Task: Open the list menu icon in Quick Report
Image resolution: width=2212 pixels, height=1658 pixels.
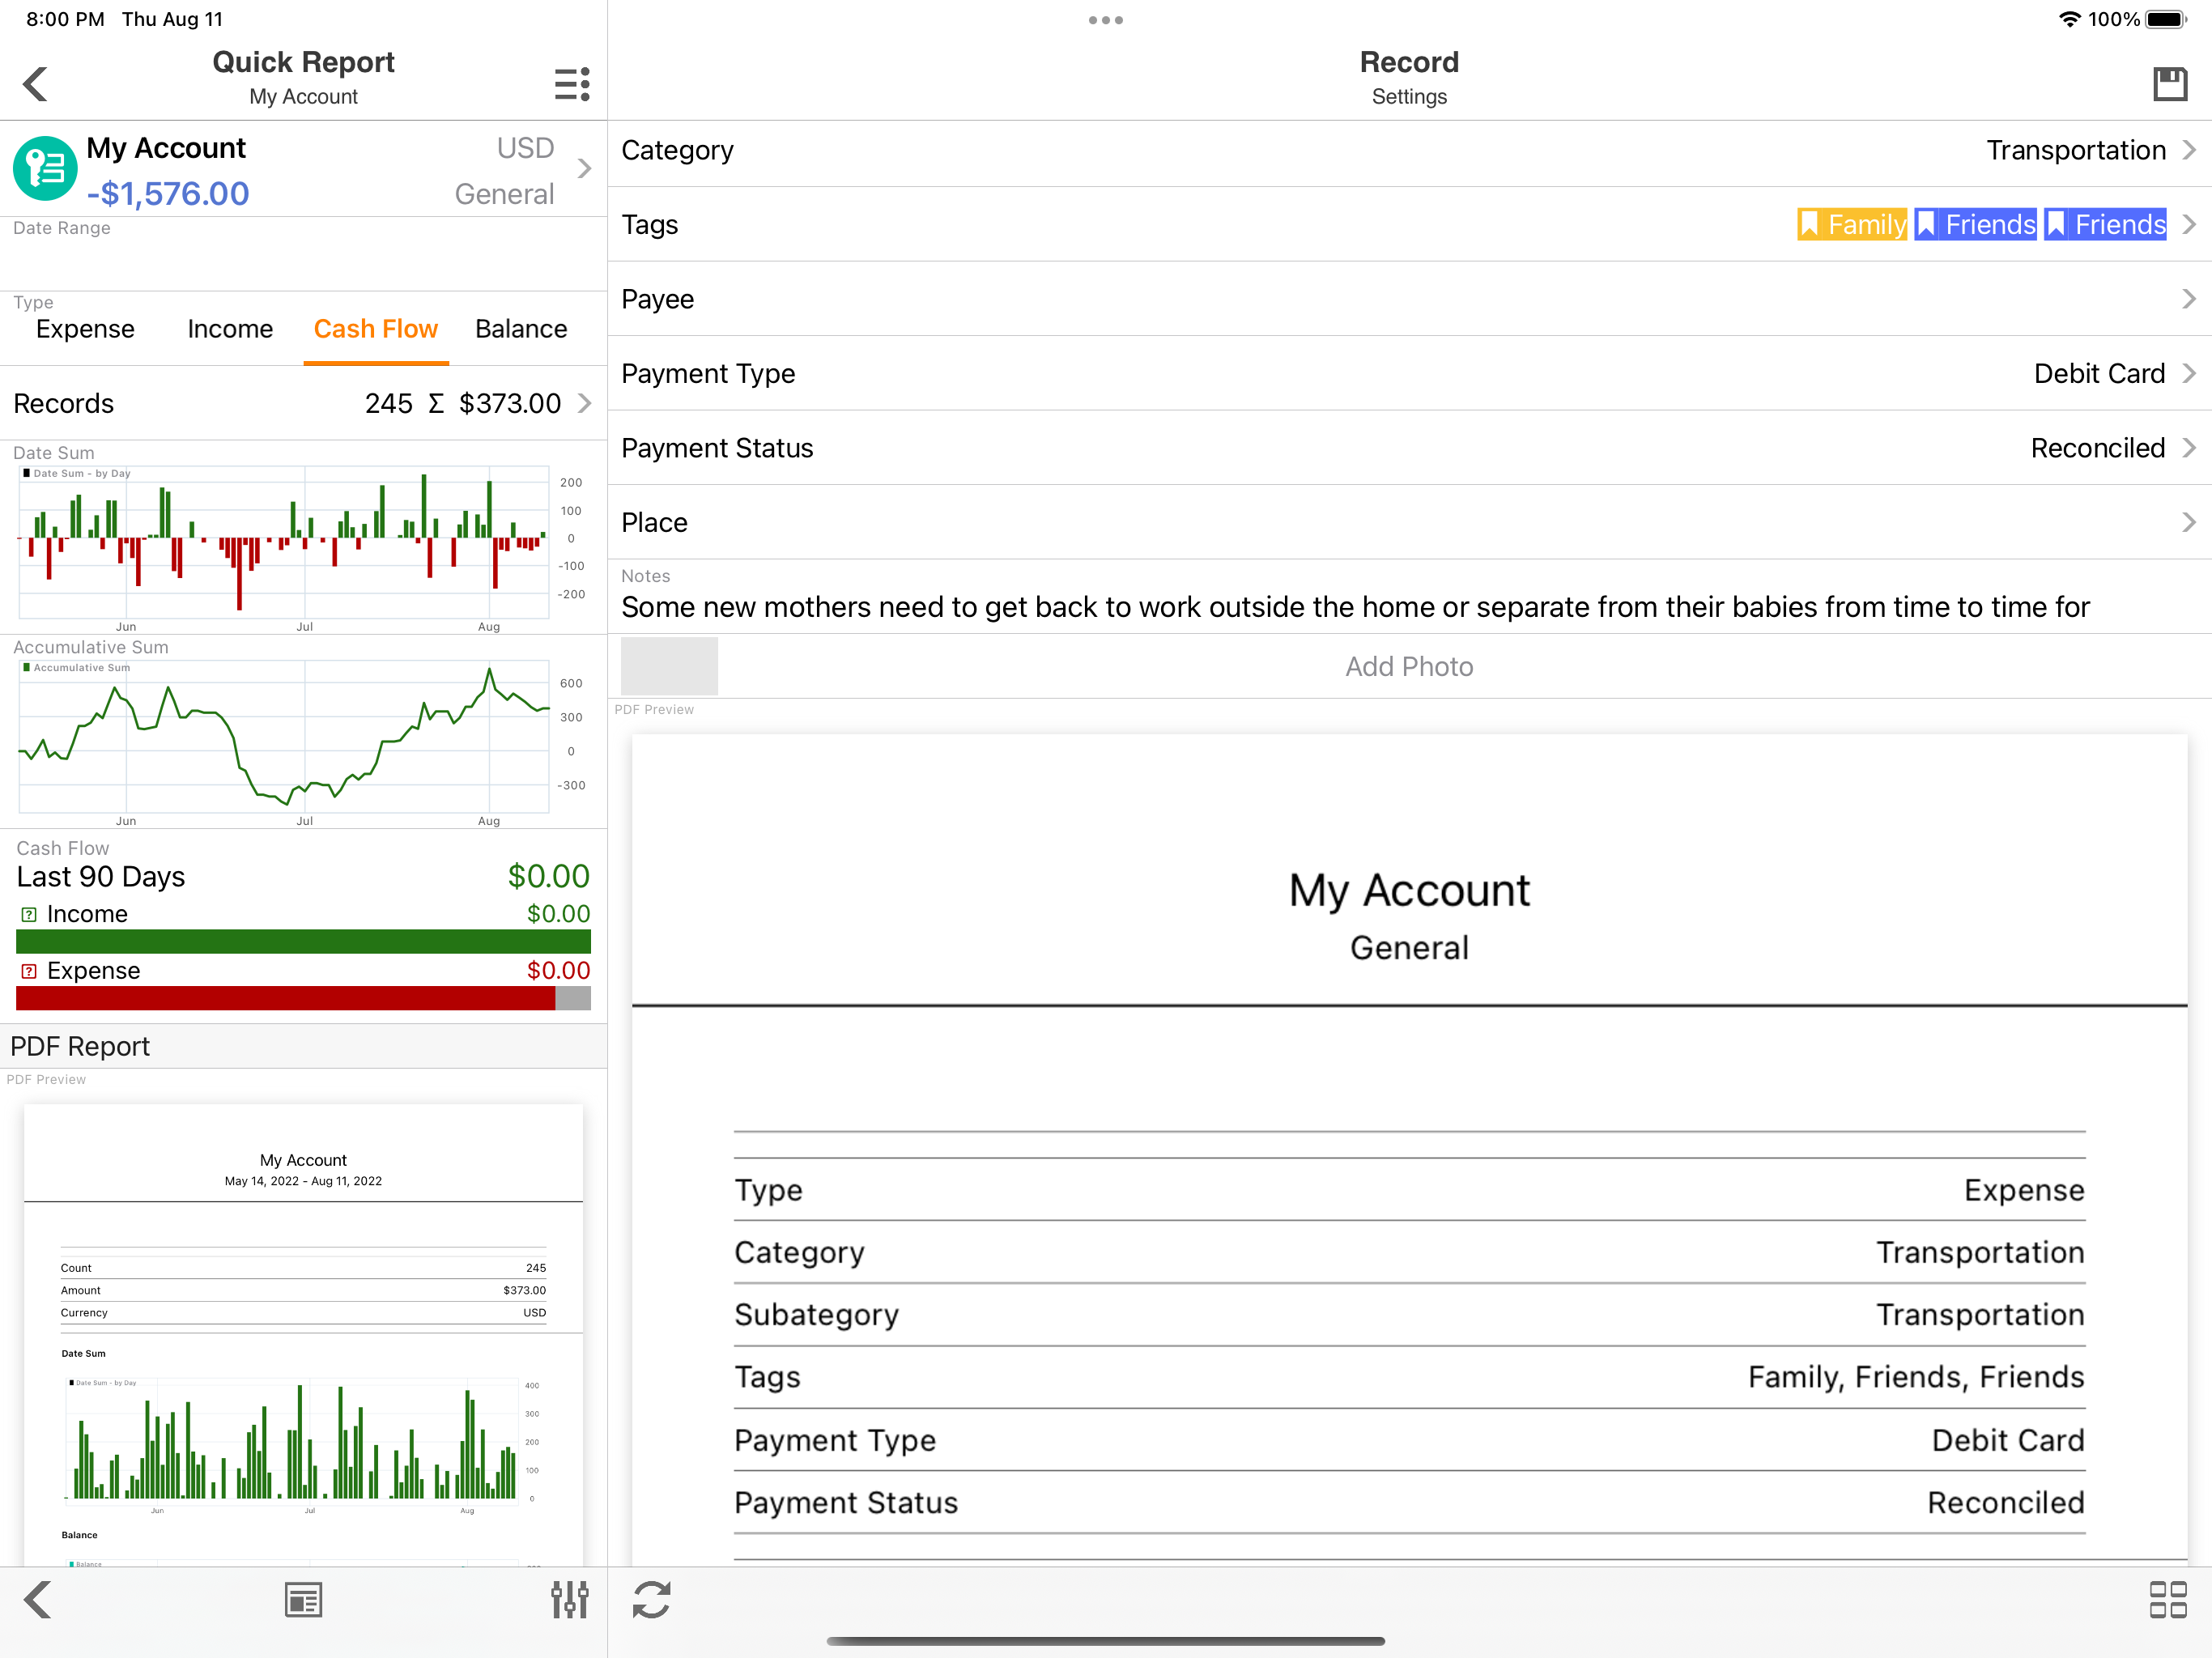Action: click(x=572, y=84)
